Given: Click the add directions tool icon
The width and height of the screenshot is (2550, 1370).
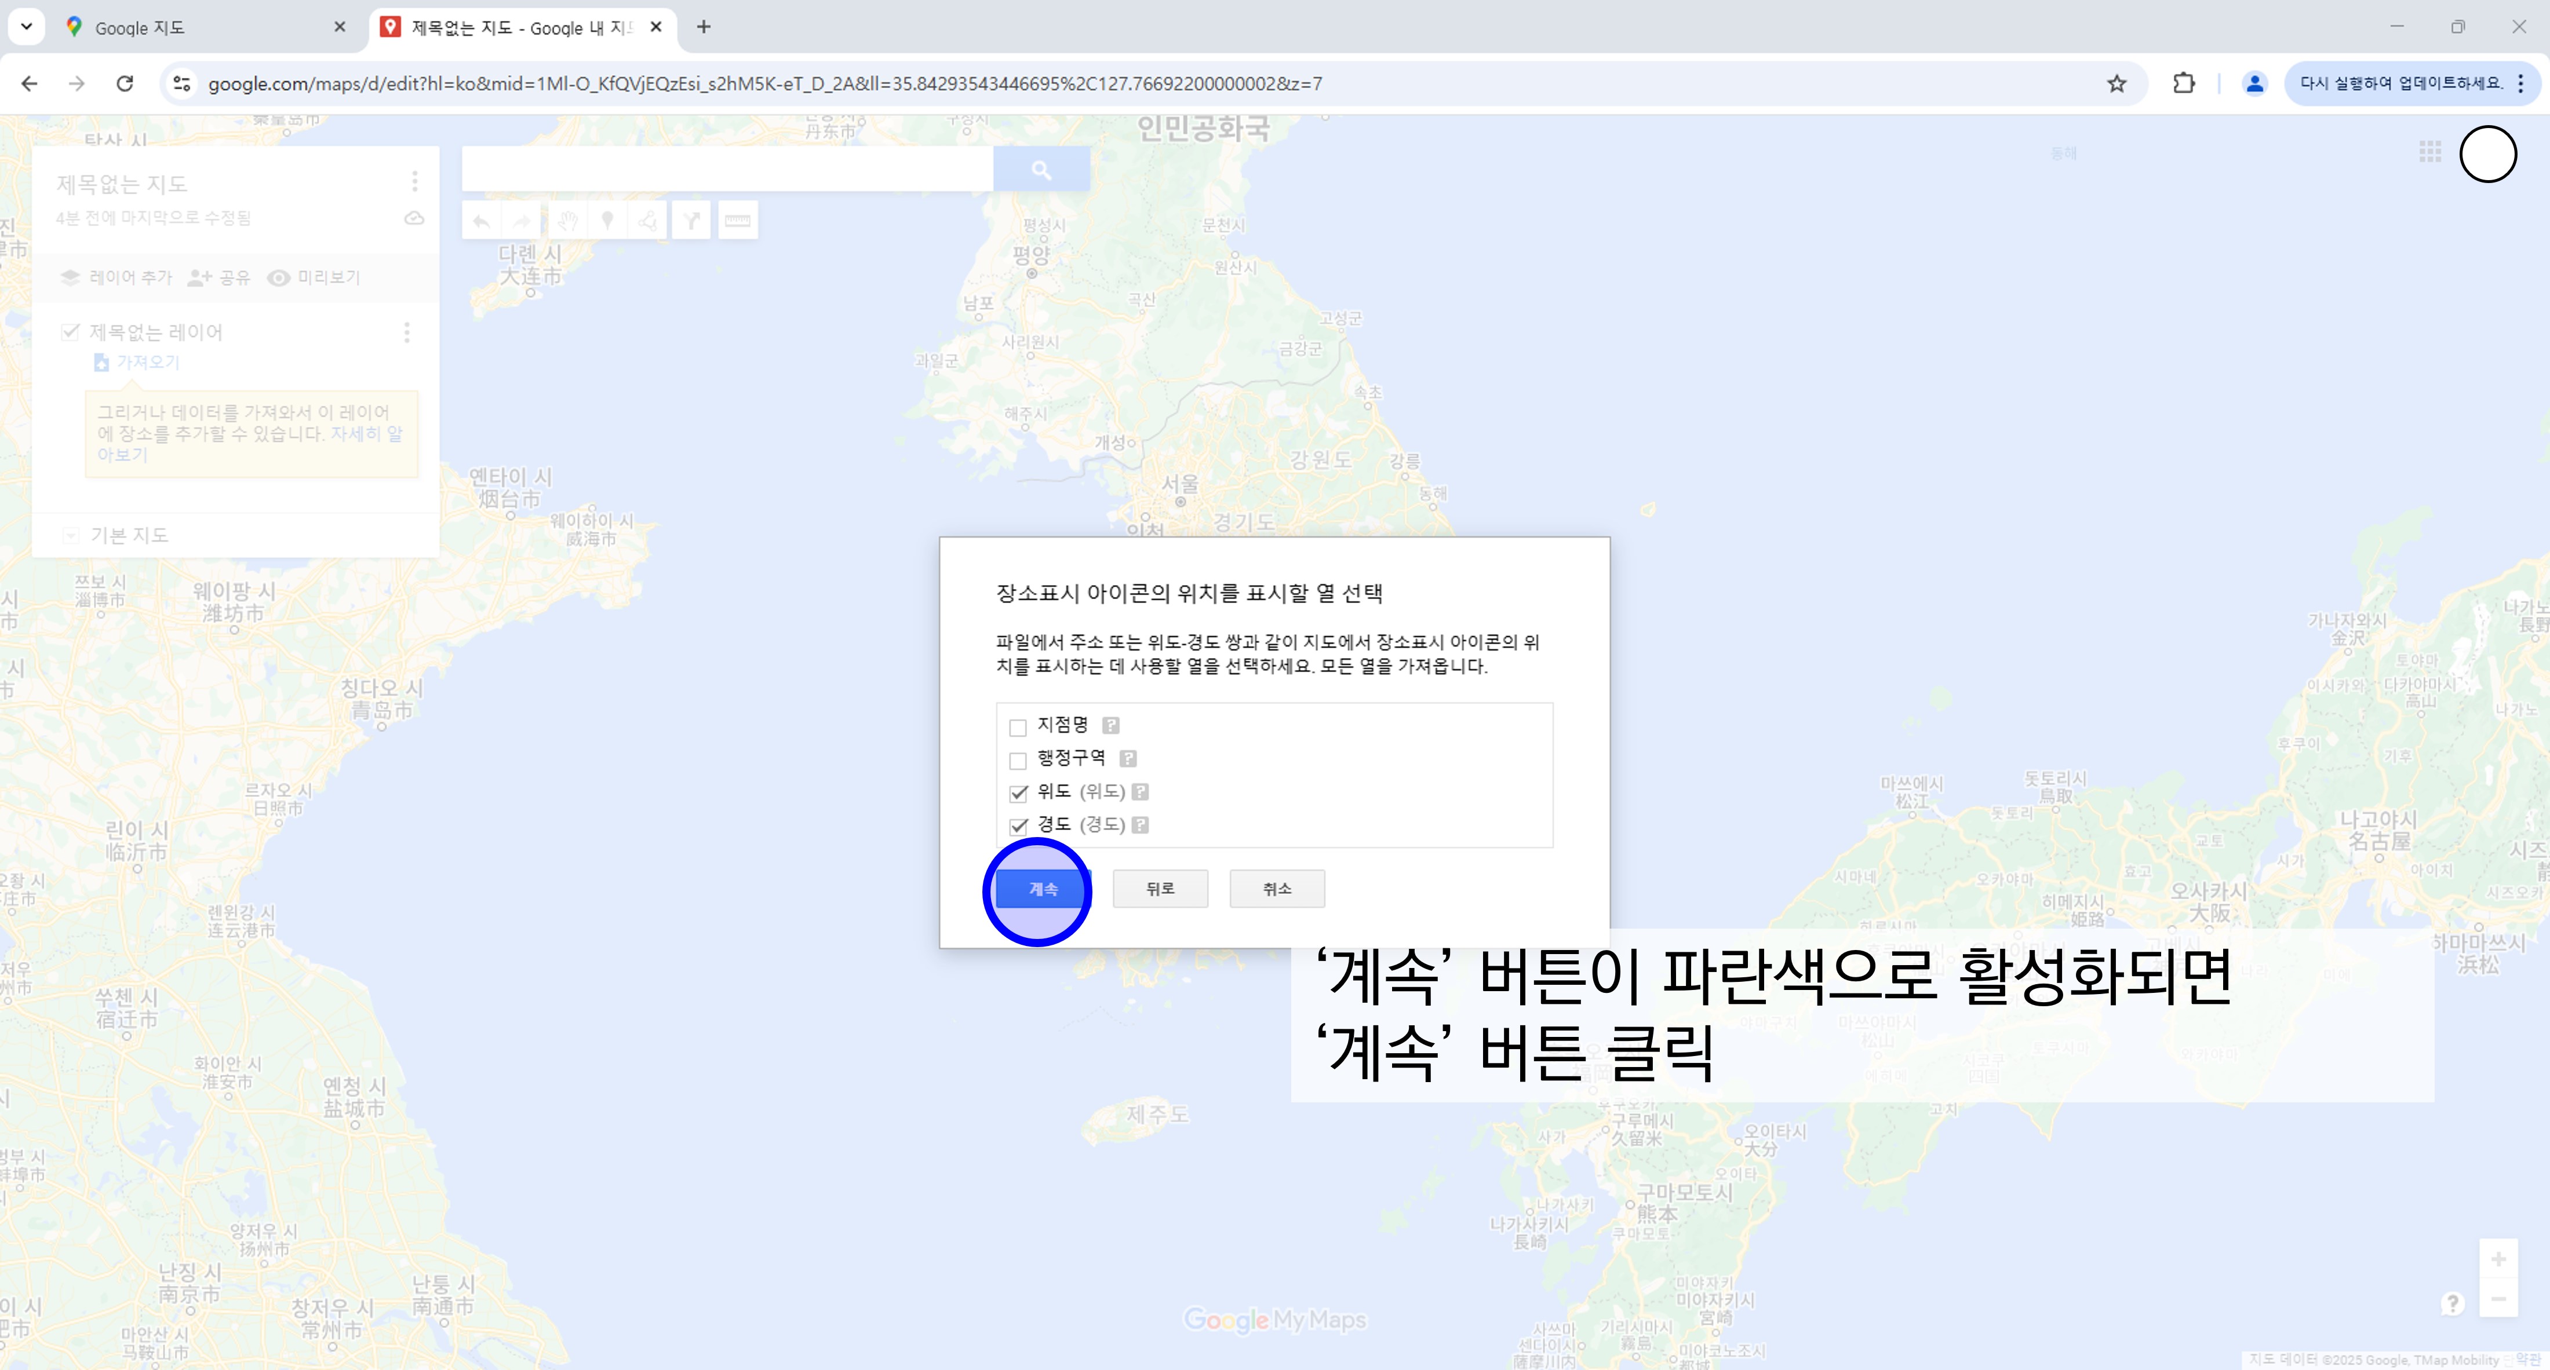Looking at the screenshot, I should point(692,220).
